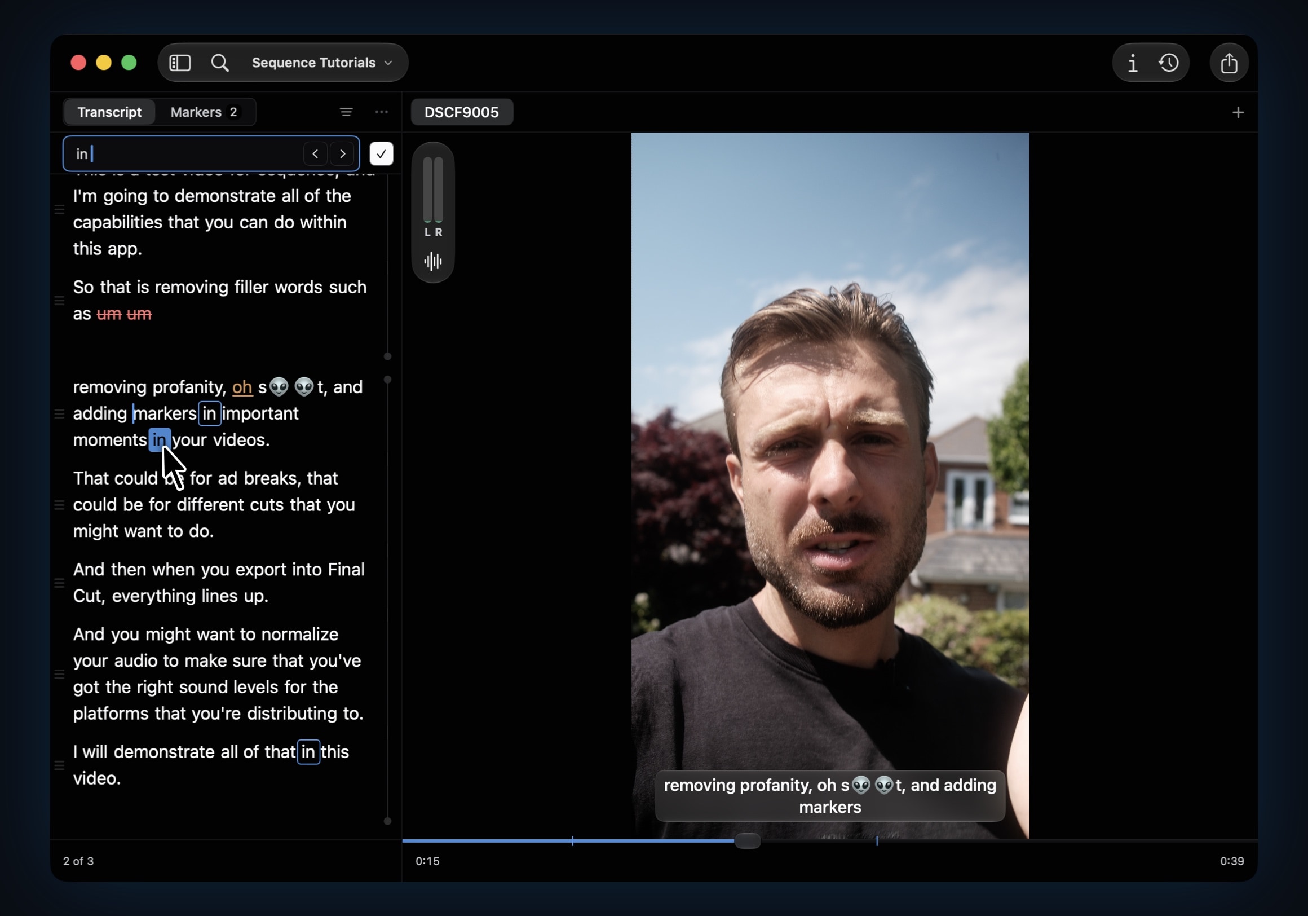Click the audio waveform icon

(x=433, y=262)
